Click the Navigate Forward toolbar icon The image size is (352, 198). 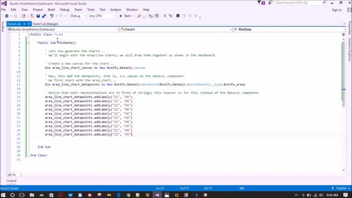15,16
